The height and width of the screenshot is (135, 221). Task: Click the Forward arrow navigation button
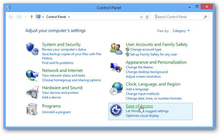point(19,17)
